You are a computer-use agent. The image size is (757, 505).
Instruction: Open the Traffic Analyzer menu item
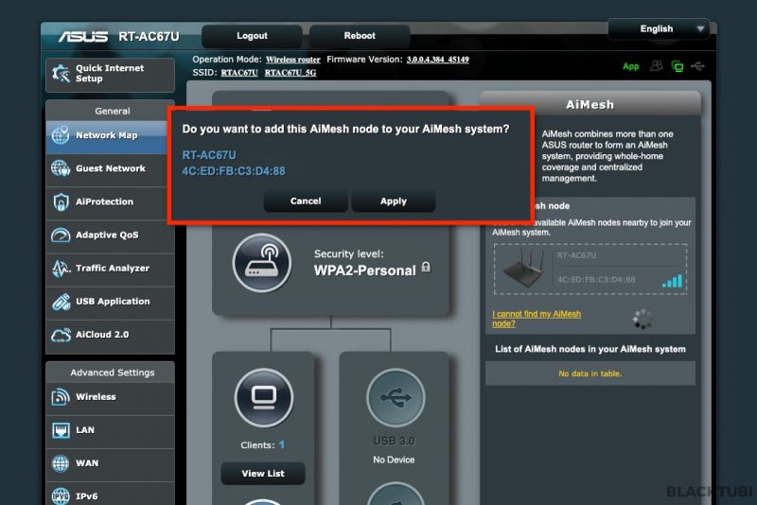pos(110,269)
